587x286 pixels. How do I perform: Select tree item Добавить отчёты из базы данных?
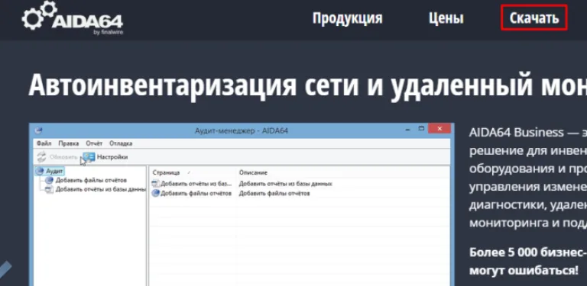click(x=96, y=189)
